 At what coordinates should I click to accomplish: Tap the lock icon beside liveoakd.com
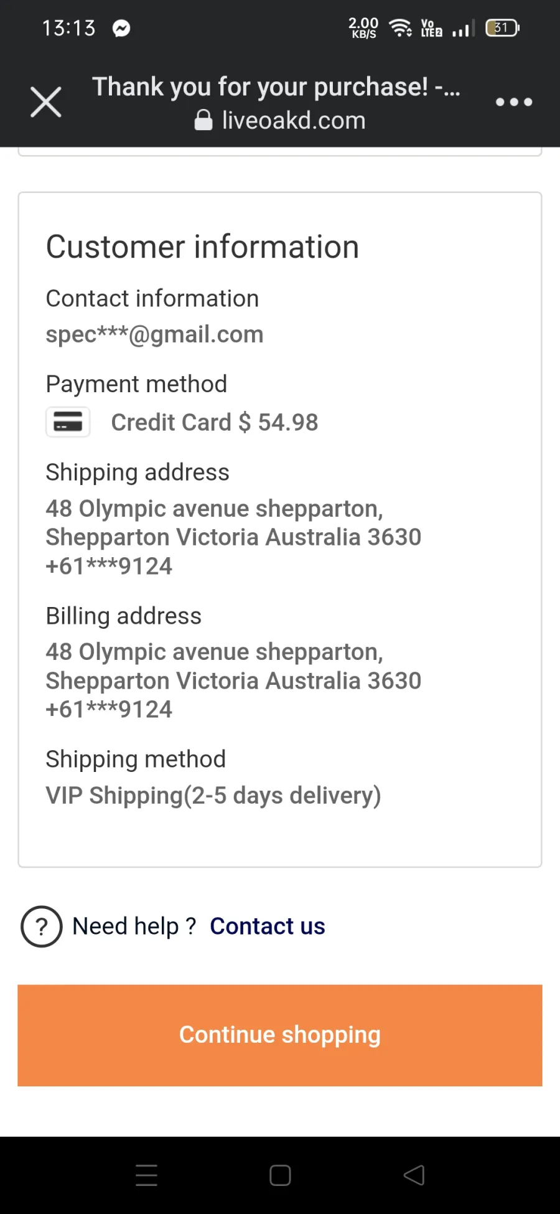pos(203,120)
